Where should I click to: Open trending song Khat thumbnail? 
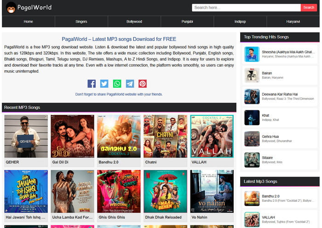pos(252,118)
